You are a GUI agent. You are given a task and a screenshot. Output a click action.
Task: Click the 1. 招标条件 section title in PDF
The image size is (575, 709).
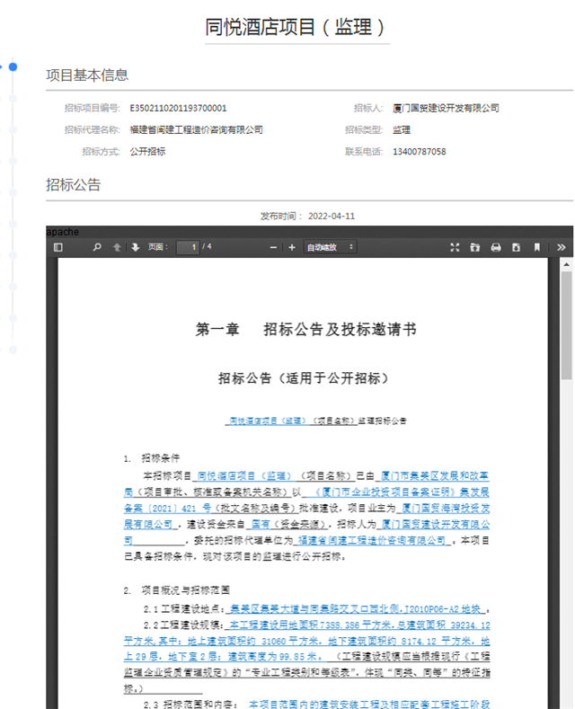152,458
